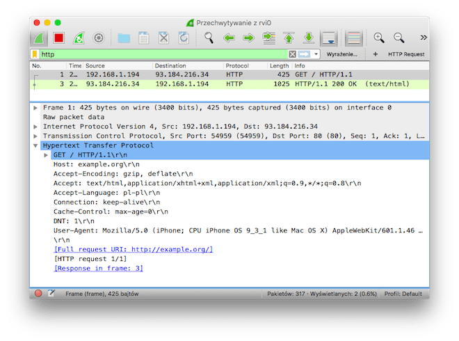Viewport: 459px width, 341px height.
Task: Click the Wyrażenie expression button
Action: point(344,54)
